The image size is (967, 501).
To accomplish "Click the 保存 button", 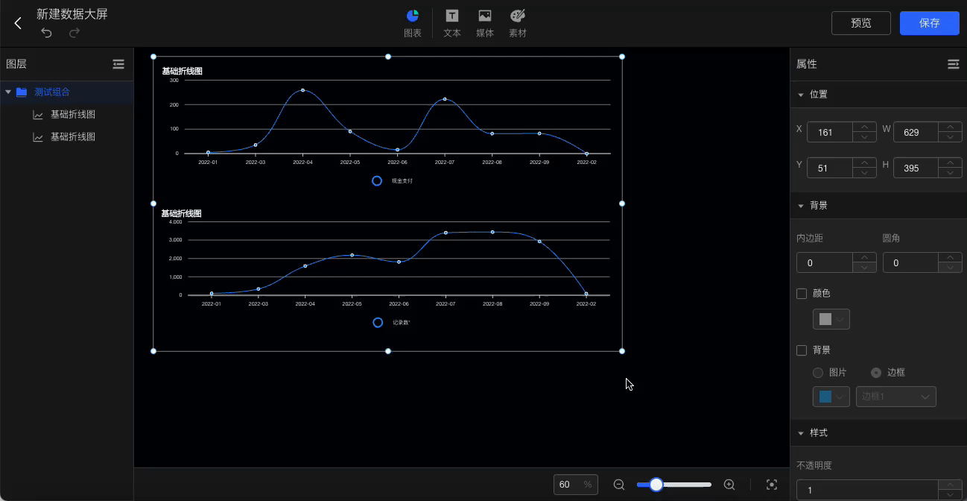I will 929,23.
